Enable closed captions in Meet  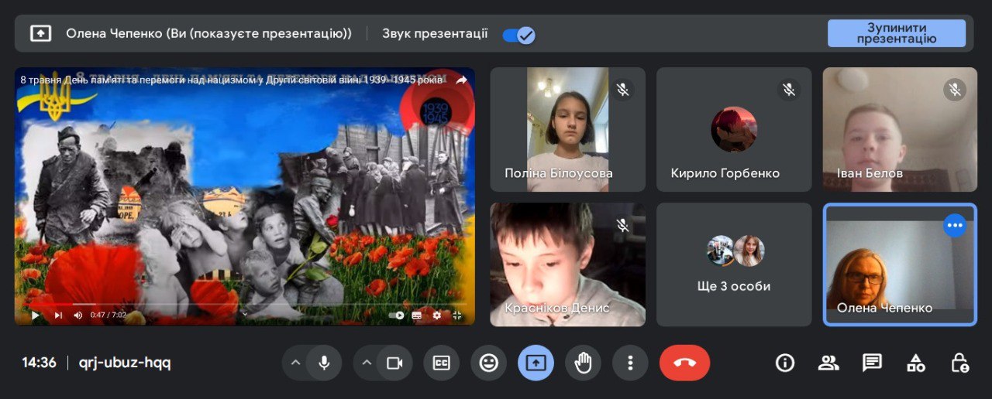tap(441, 363)
